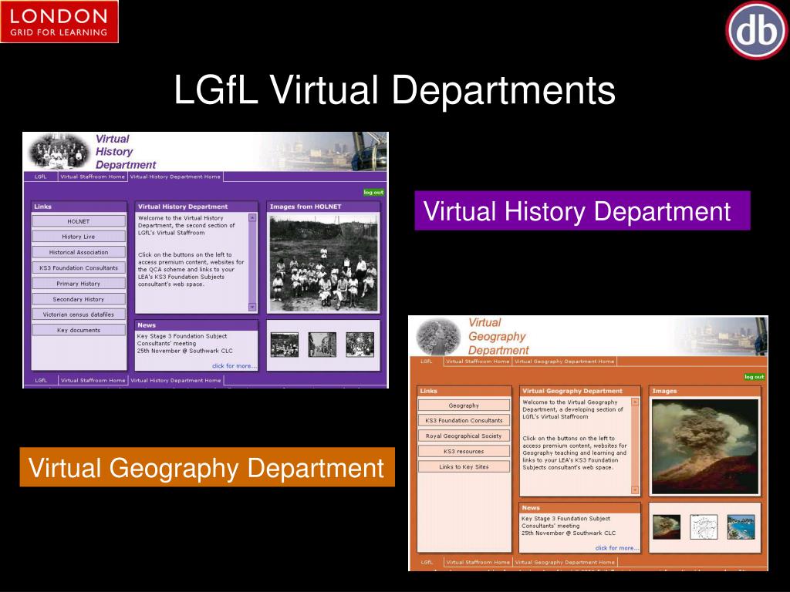Log out of the Virtual Geography Department
The image size is (790, 592).
pos(755,376)
